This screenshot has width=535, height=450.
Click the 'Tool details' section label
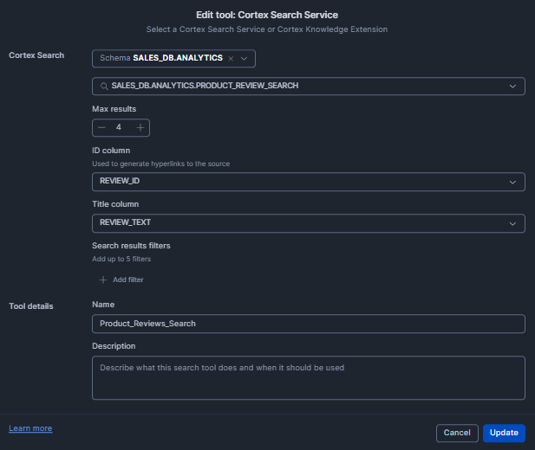31,306
